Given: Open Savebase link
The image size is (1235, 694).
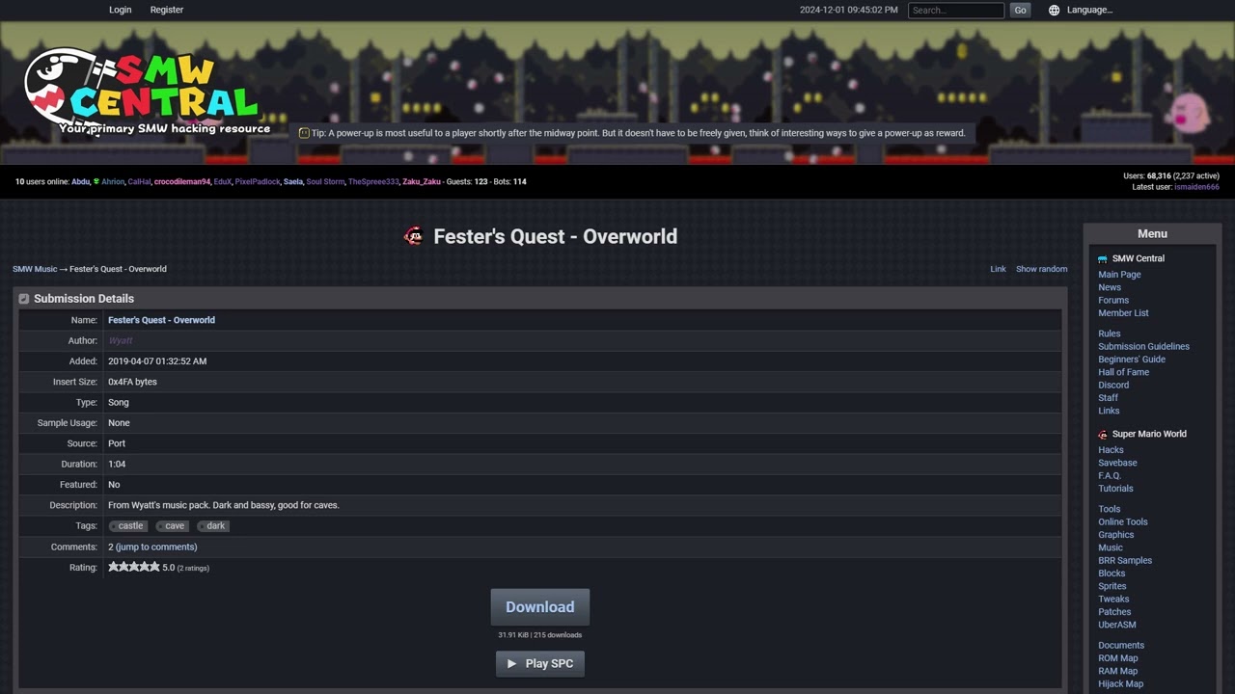Looking at the screenshot, I should tap(1117, 463).
